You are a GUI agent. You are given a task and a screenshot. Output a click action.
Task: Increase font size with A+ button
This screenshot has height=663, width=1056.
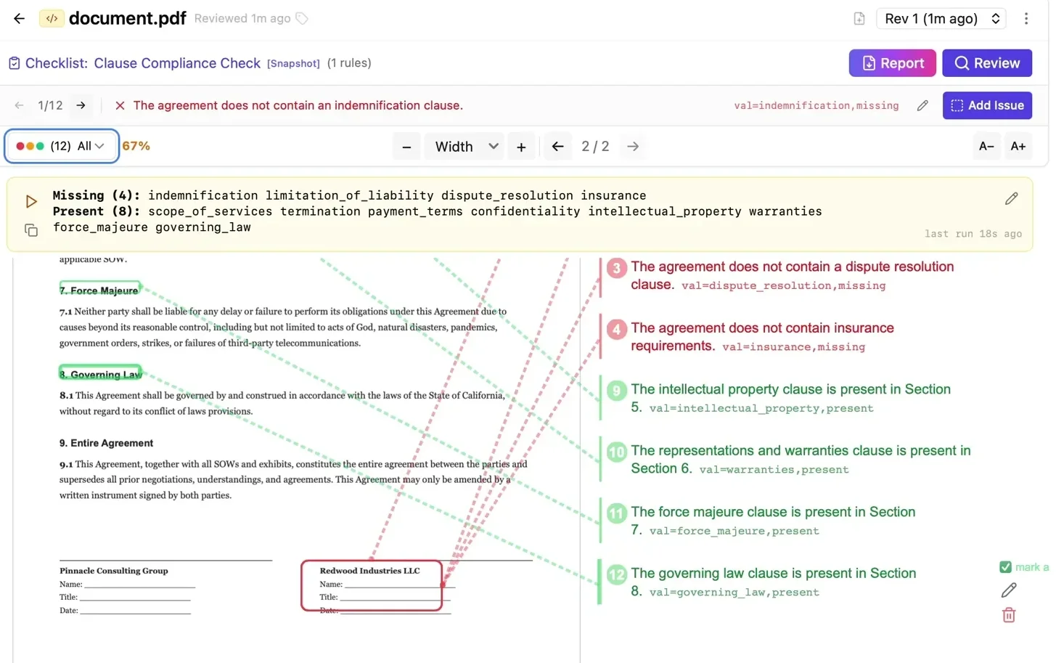pos(1018,147)
